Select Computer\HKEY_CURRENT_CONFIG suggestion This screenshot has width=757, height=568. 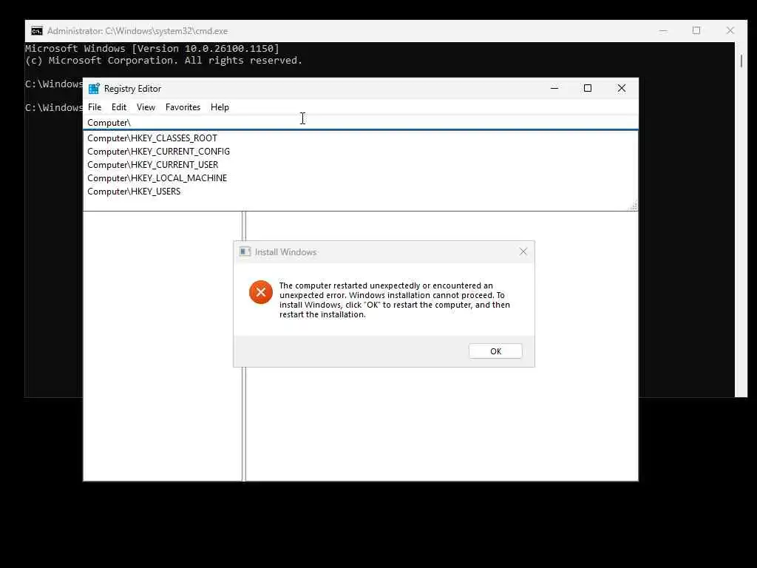361,152
